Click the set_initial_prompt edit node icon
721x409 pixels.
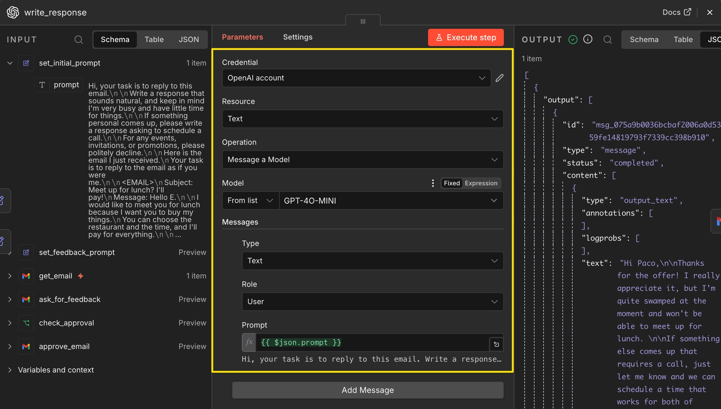26,63
